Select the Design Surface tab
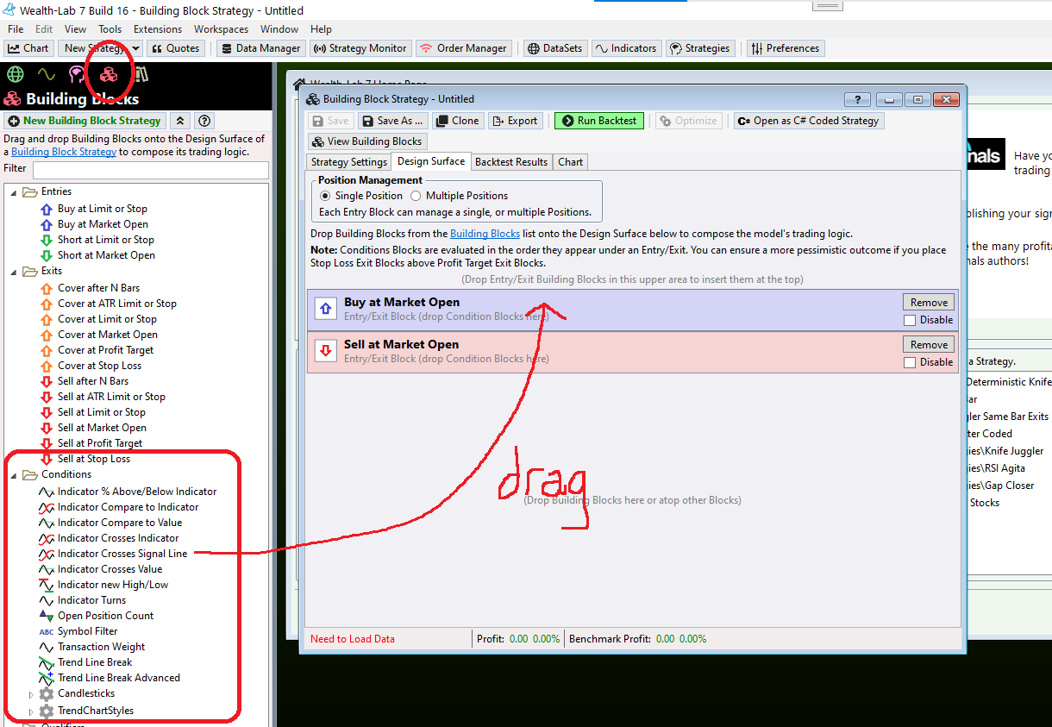This screenshot has width=1052, height=727. click(431, 161)
